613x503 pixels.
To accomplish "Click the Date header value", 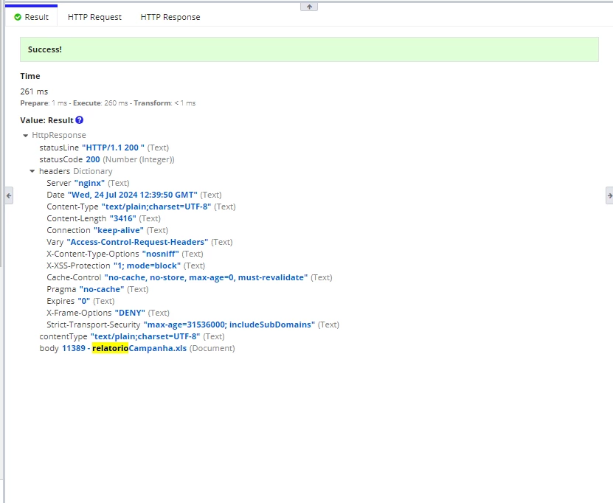I will (133, 195).
